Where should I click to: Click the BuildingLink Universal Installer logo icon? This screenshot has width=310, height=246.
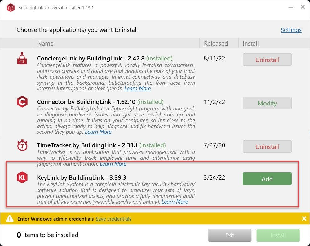(x=11, y=8)
